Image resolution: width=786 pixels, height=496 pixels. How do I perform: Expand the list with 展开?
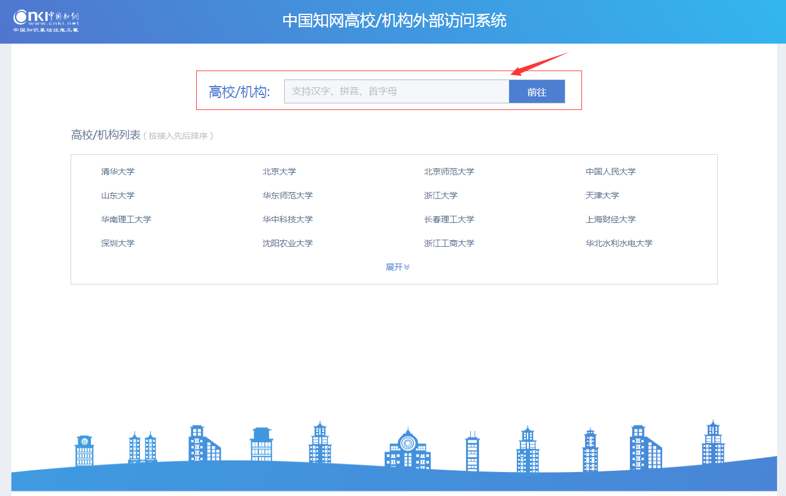click(397, 267)
